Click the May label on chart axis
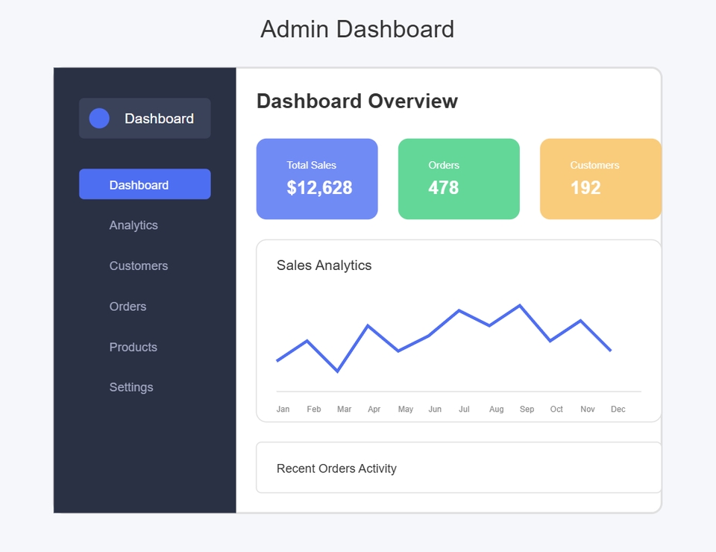 406,409
